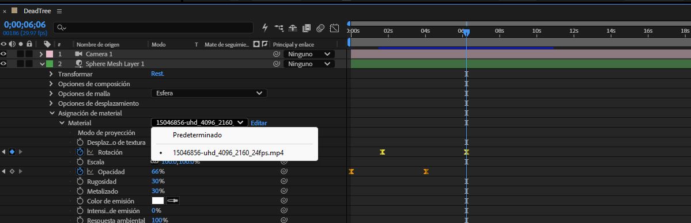Enable the Metalizado stopwatch
This screenshot has width=691, height=223.
[80, 191]
